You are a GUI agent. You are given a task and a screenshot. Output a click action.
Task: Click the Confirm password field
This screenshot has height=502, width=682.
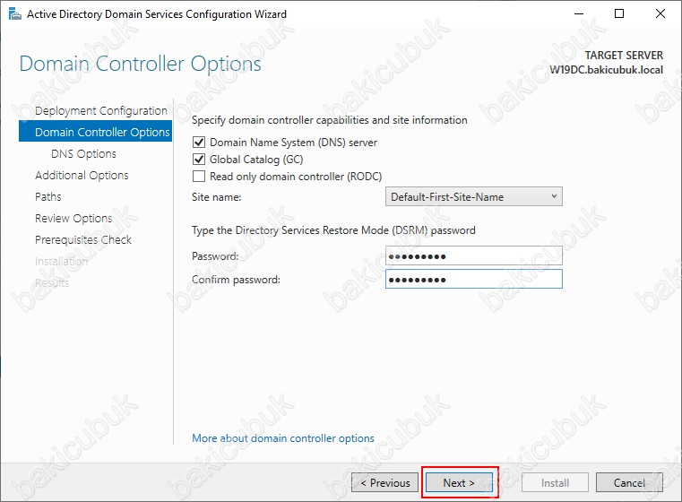click(x=474, y=279)
